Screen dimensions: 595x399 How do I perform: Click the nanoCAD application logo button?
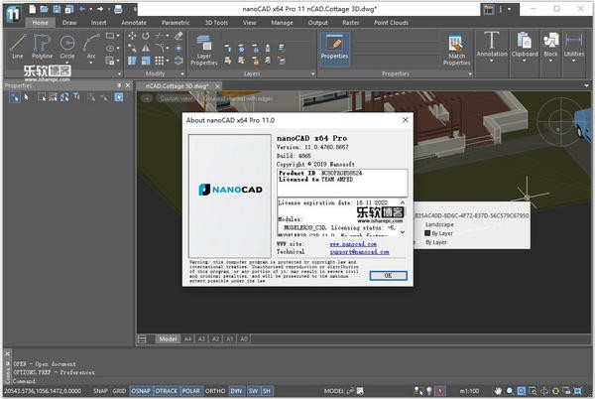coord(12,14)
